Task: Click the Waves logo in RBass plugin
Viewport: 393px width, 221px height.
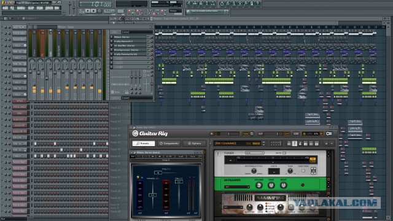Action: [133, 157]
